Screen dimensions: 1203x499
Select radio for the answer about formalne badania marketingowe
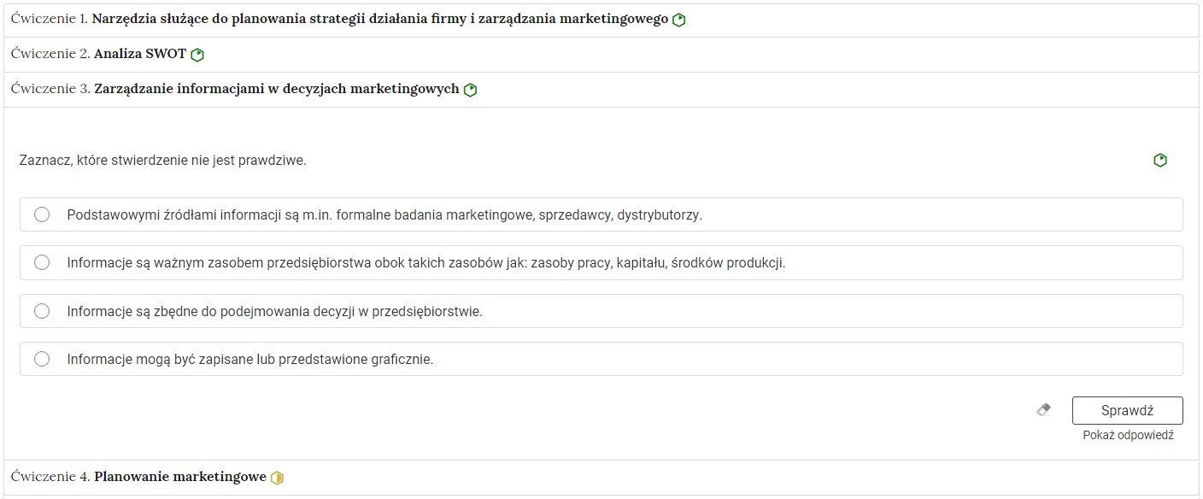42,214
